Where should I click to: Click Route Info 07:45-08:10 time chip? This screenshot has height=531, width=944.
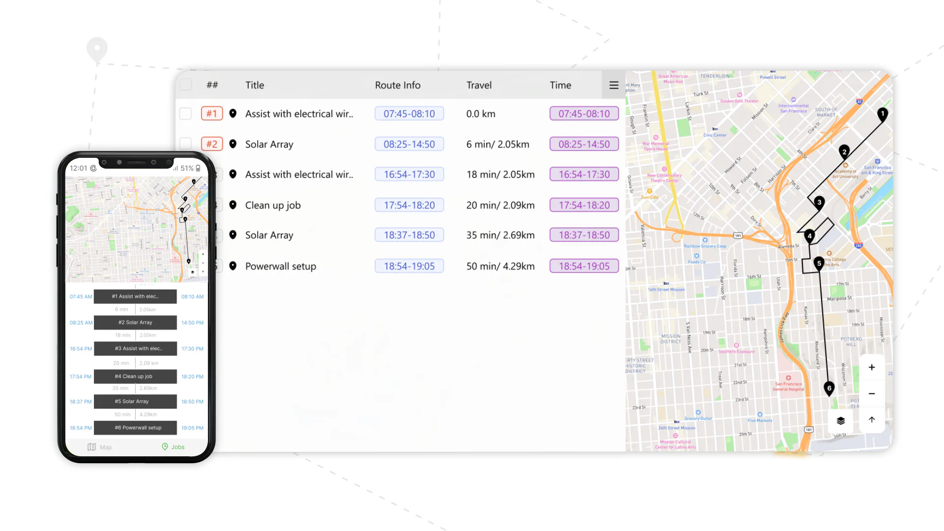[x=409, y=114]
